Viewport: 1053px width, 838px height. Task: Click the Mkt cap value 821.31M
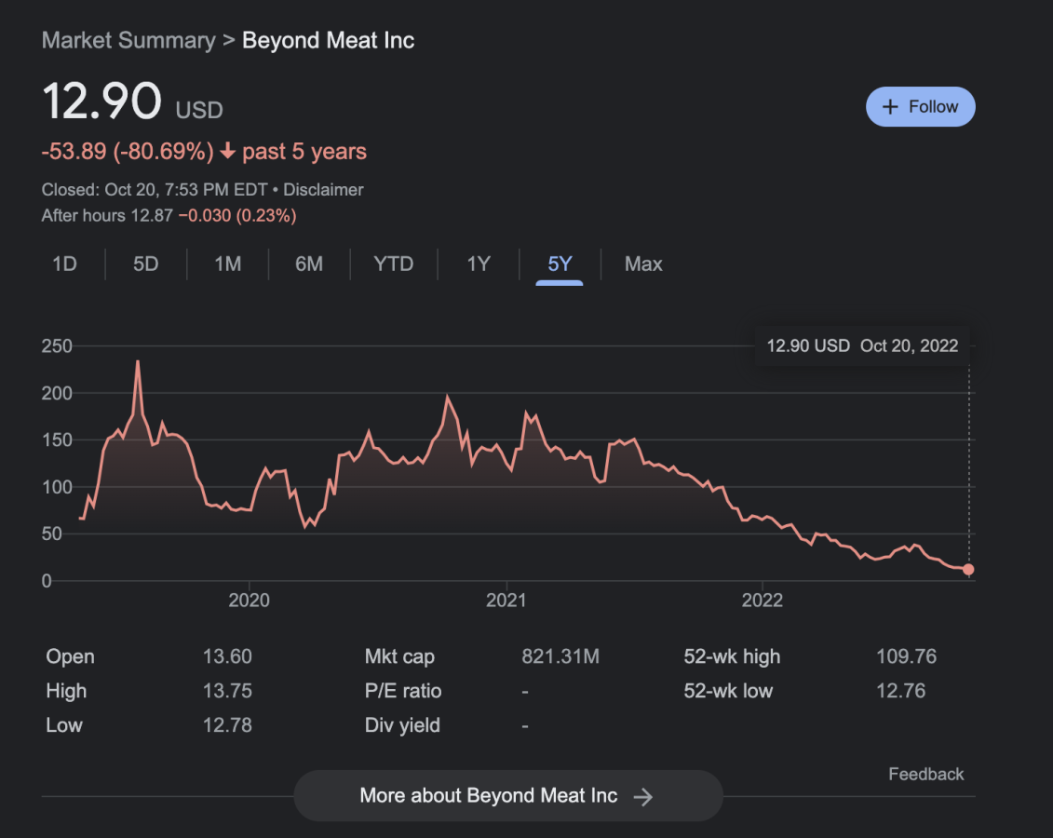pyautogui.click(x=560, y=656)
